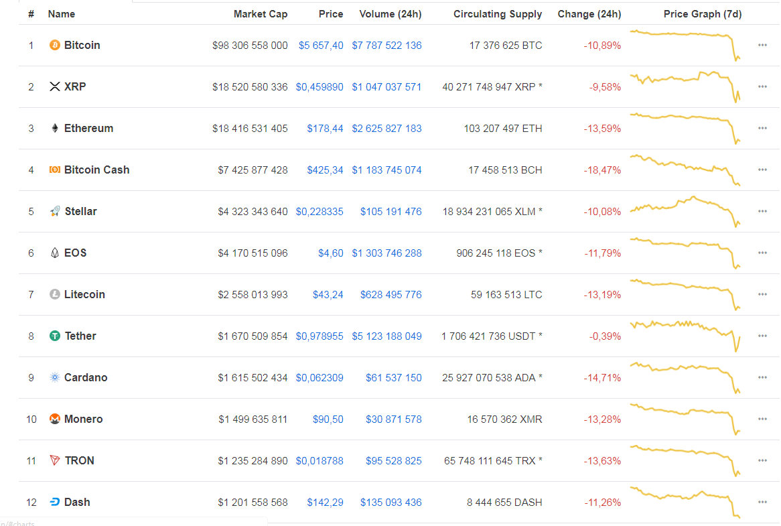This screenshot has height=526, width=781.
Task: Open the three-dot menu in Tether row
Action: [762, 336]
